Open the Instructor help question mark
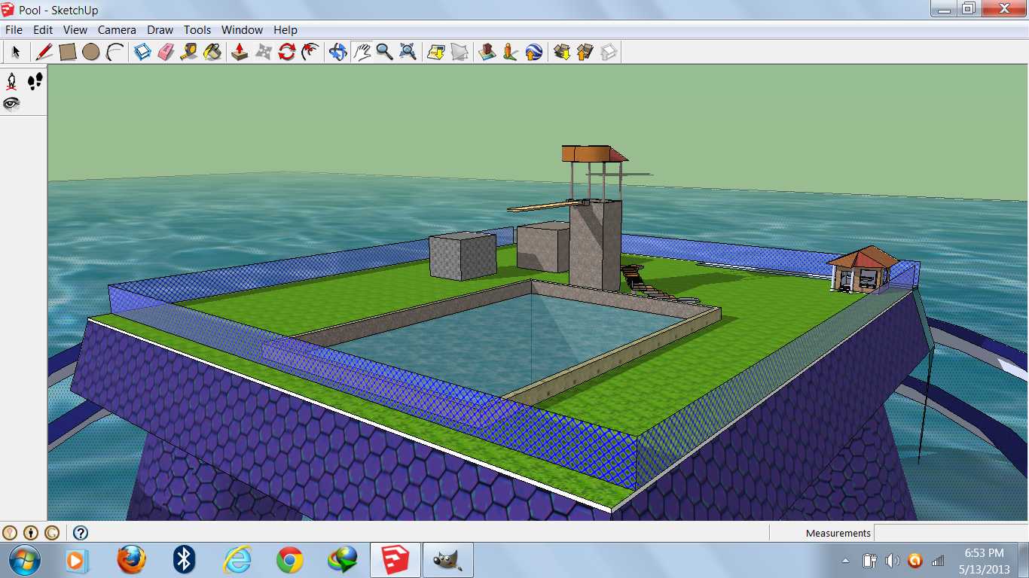The height and width of the screenshot is (578, 1029). tap(81, 533)
